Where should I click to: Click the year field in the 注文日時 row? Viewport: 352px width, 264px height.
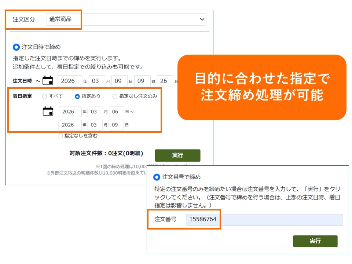click(x=70, y=81)
